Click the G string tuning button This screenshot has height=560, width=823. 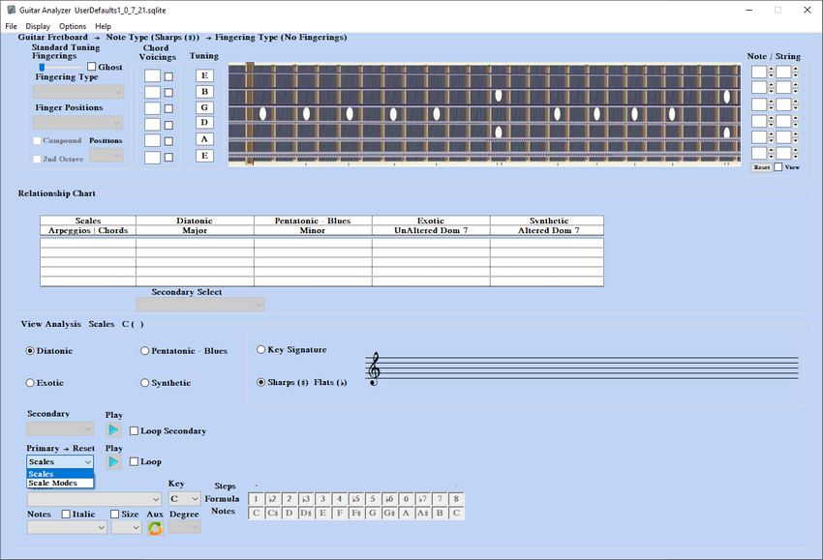(204, 107)
